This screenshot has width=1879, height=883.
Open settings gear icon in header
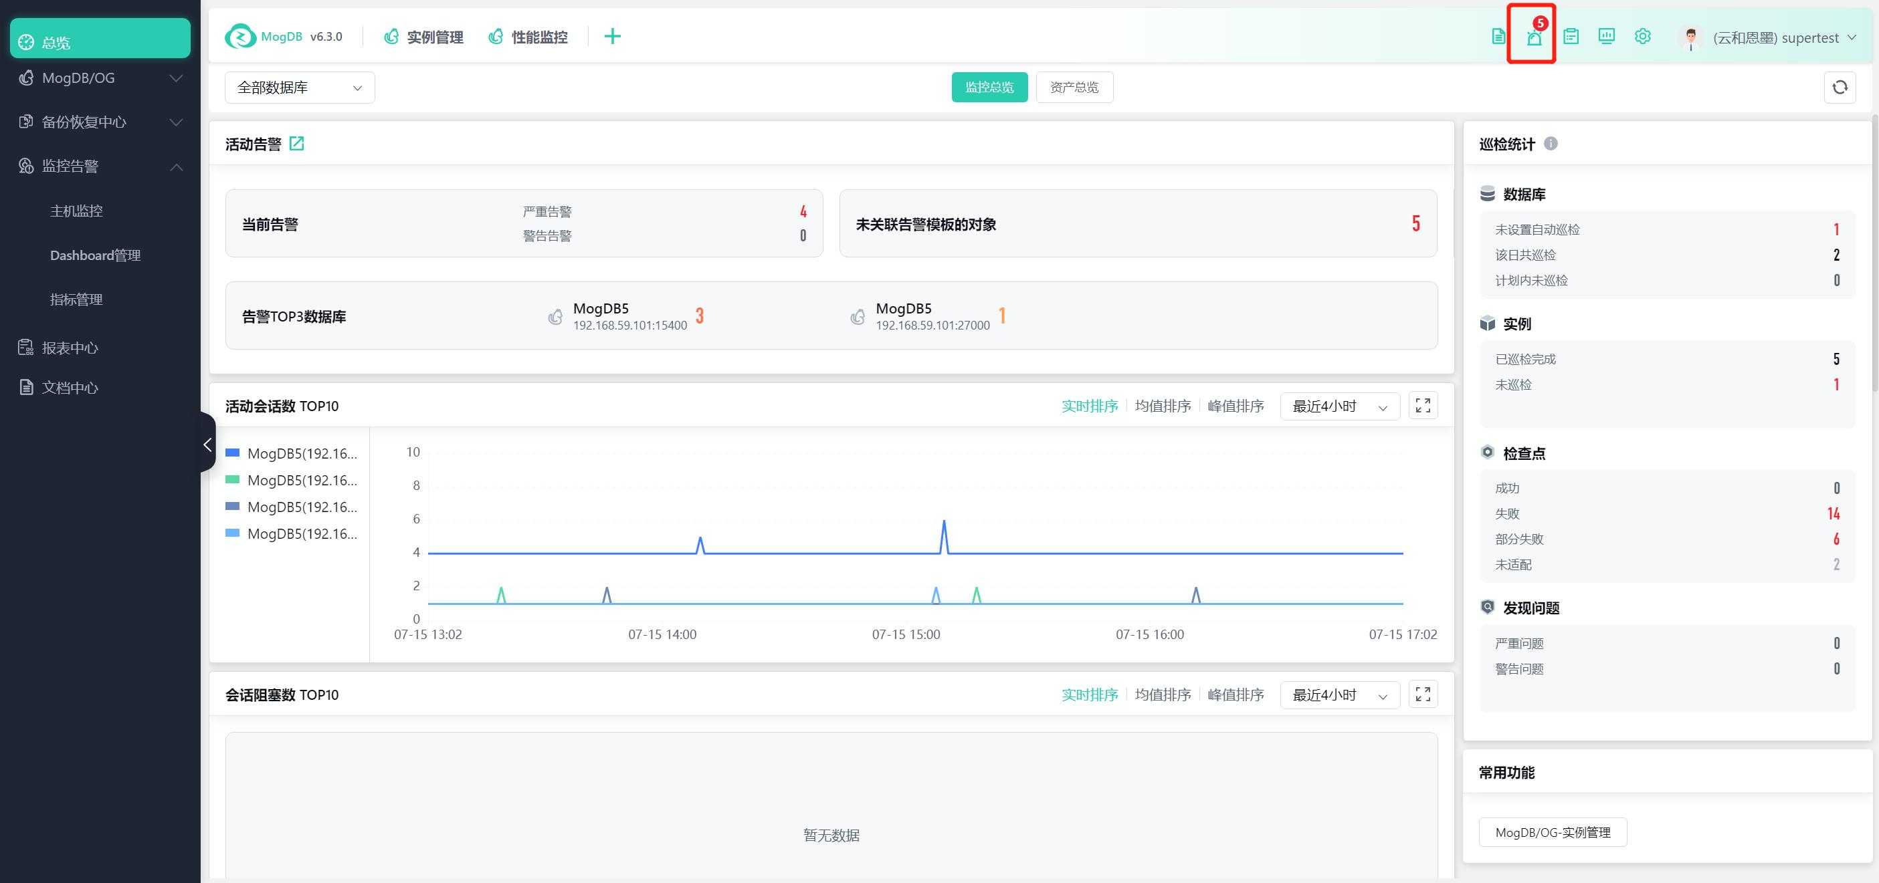click(1643, 37)
